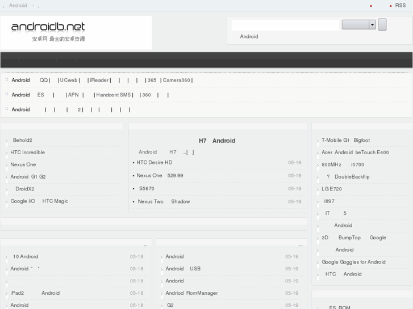Image resolution: width=413 pixels, height=309 pixels.
Task: Open the Acer Android beTouch E400 article
Action: (x=355, y=153)
